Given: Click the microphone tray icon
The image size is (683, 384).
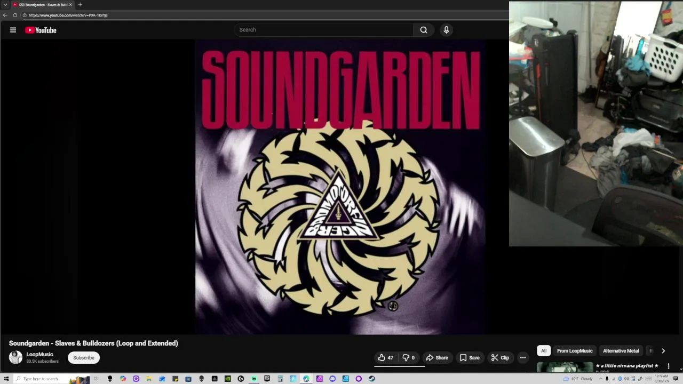Looking at the screenshot, I should click(607, 379).
